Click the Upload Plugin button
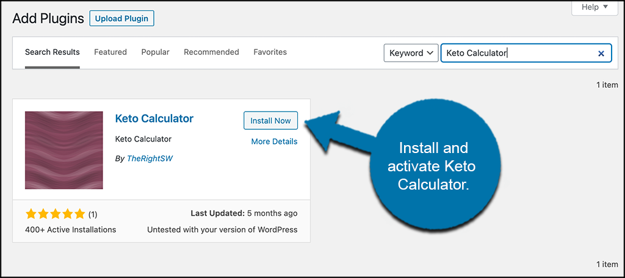625x278 pixels. click(121, 19)
